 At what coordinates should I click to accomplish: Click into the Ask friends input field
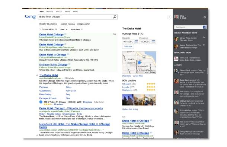[189, 27]
